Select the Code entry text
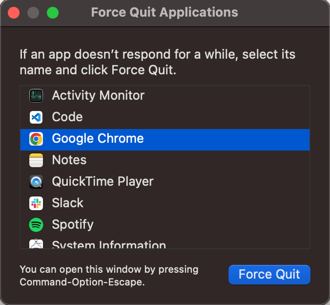The height and width of the screenshot is (305, 330). (x=67, y=117)
